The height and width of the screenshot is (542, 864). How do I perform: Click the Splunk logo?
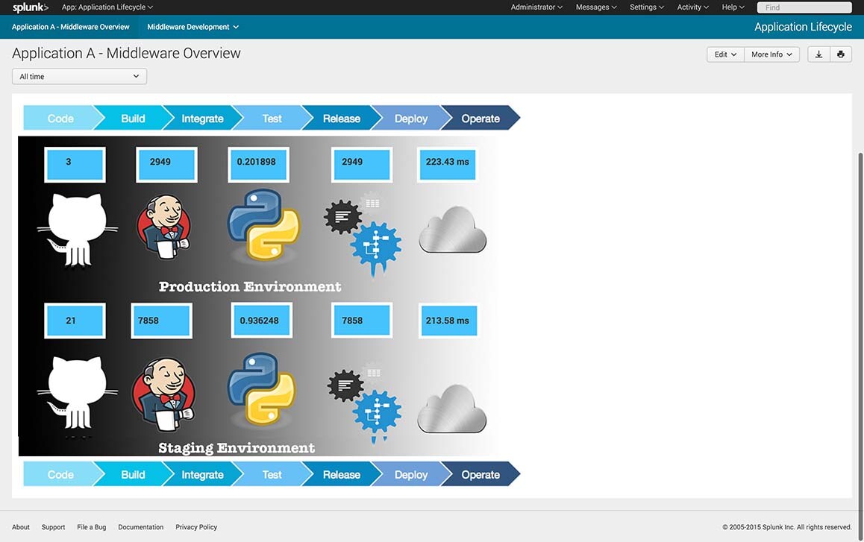point(31,7)
